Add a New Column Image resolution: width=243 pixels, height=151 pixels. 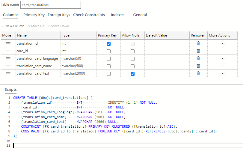click(x=13, y=26)
